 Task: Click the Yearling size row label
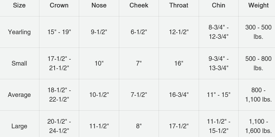[19, 32]
